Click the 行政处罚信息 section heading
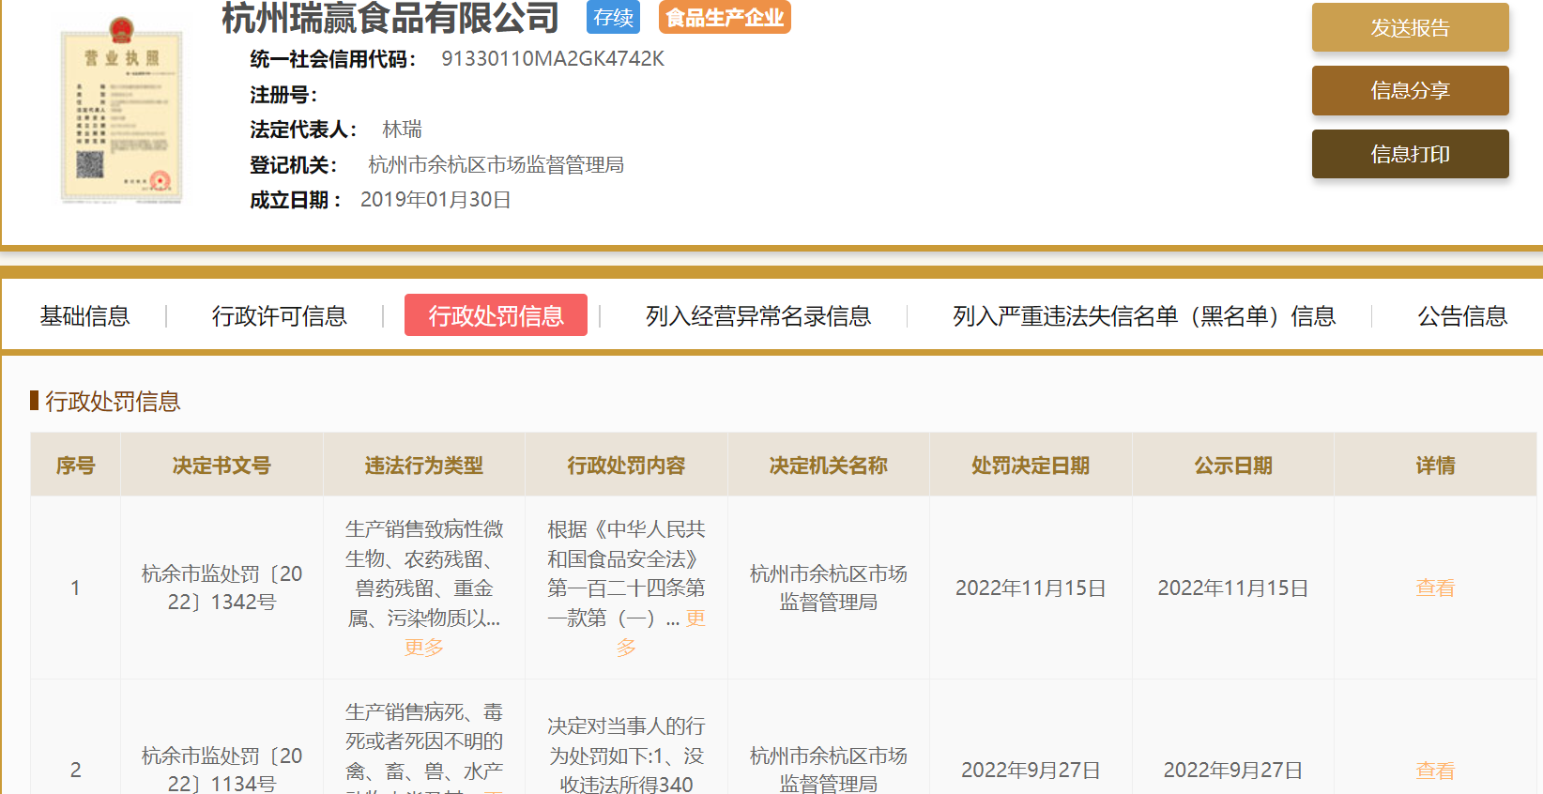Image resolution: width=1543 pixels, height=794 pixels. (113, 402)
